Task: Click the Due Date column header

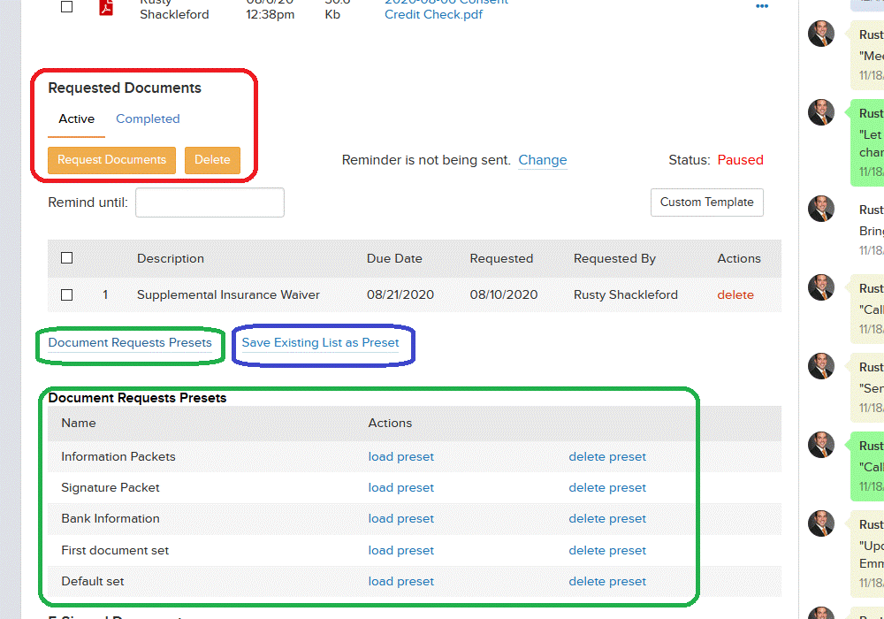Action: pos(394,258)
